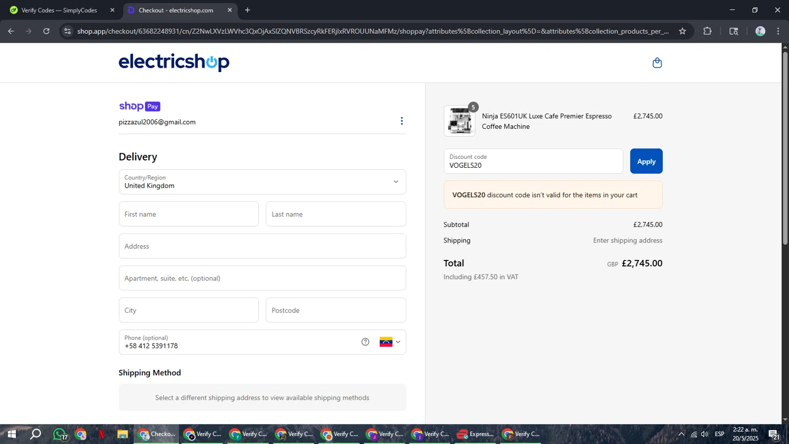Viewport: 789px width, 444px height.
Task: Open WhatsApp from the taskbar
Action: pos(59,435)
